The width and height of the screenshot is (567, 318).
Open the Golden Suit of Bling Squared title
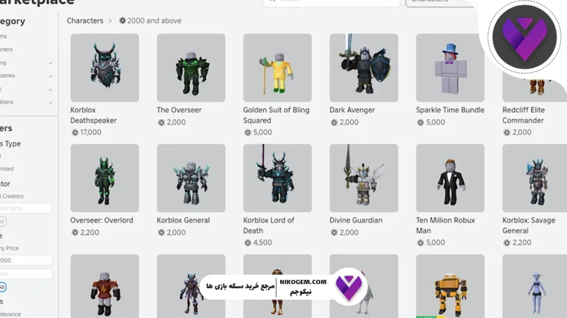[x=276, y=115]
